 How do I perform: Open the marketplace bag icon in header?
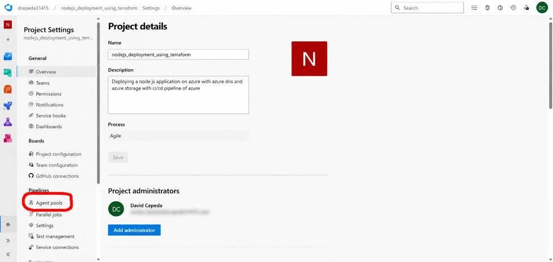[487, 8]
